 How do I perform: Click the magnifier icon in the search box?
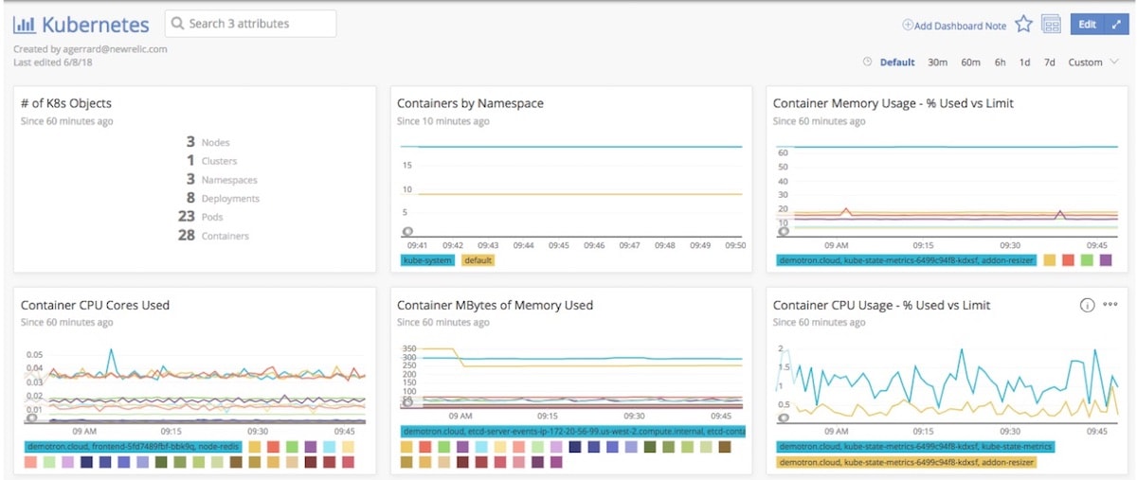pos(178,24)
